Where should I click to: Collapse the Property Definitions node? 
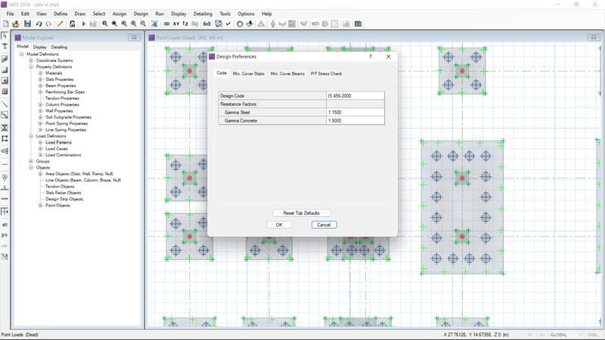point(31,66)
